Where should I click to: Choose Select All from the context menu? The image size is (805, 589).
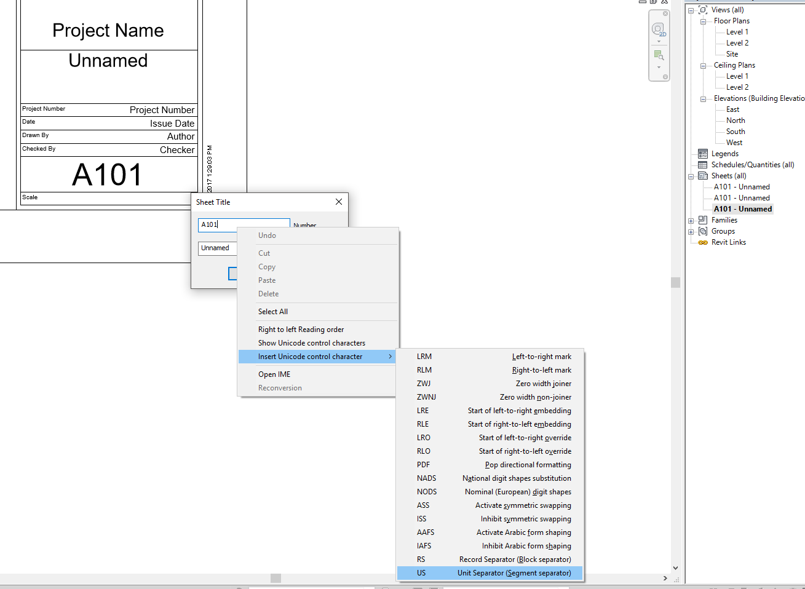pos(272,311)
